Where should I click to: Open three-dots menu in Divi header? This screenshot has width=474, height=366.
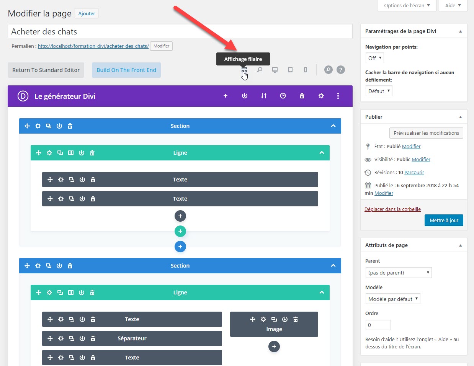(x=338, y=96)
